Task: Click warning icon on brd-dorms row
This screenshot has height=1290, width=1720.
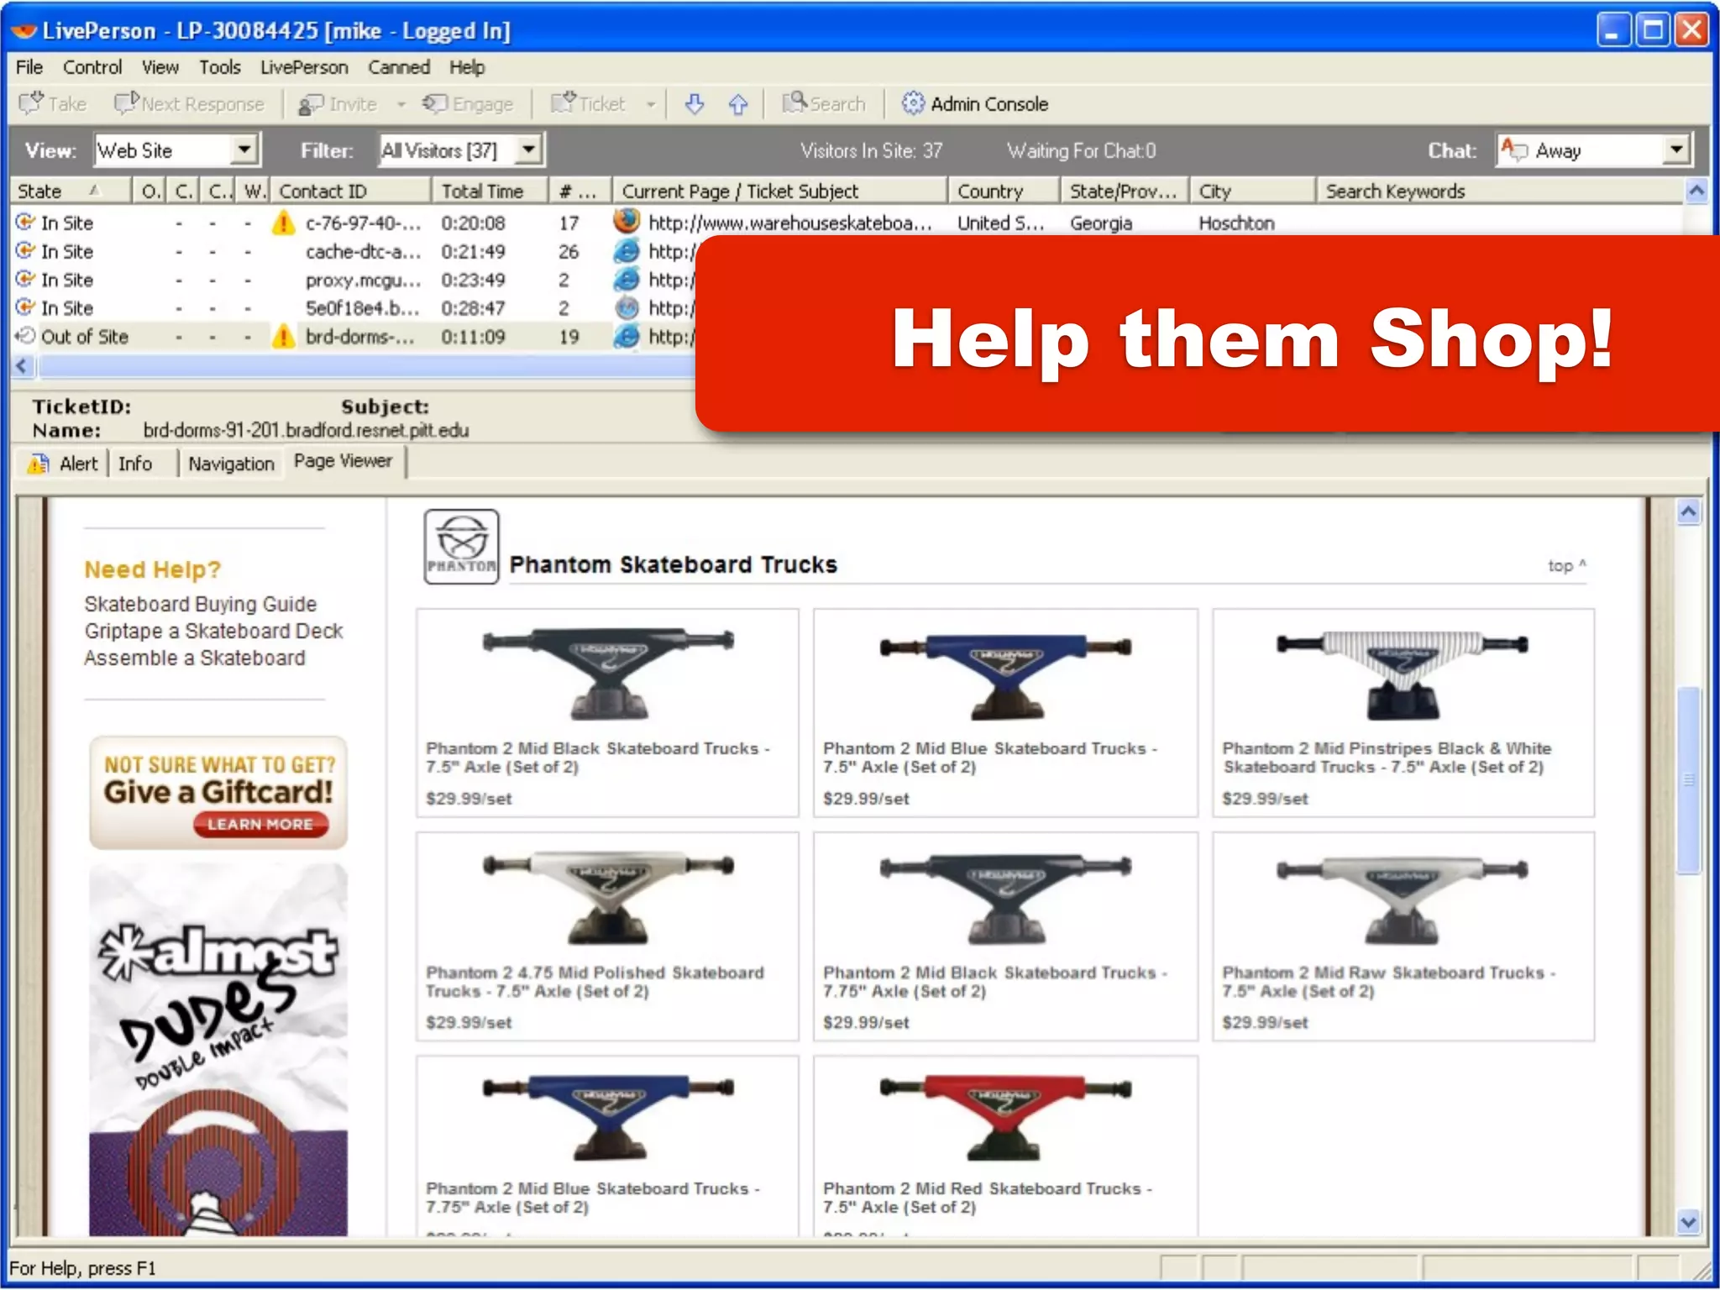Action: tap(284, 336)
